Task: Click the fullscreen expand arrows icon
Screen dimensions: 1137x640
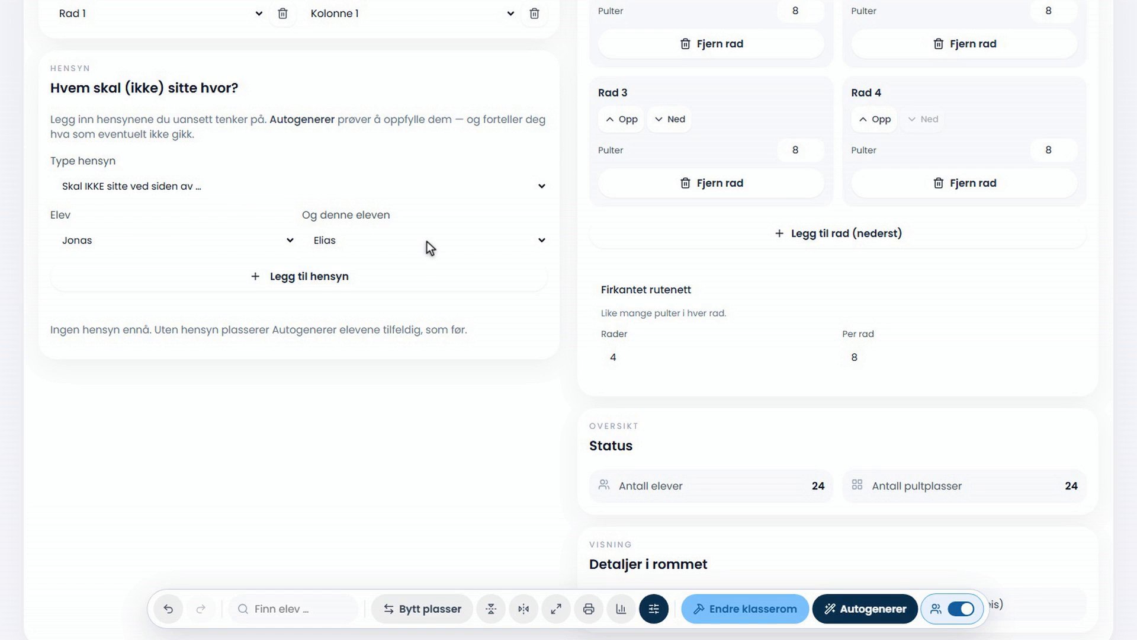Action: point(556,609)
